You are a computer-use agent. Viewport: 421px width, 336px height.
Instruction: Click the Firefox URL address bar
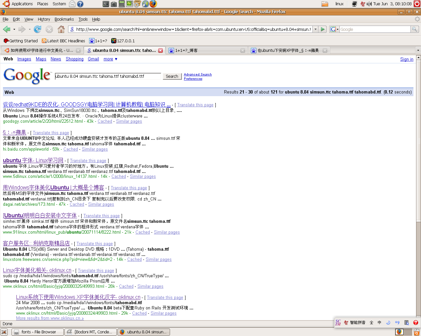[x=190, y=29]
